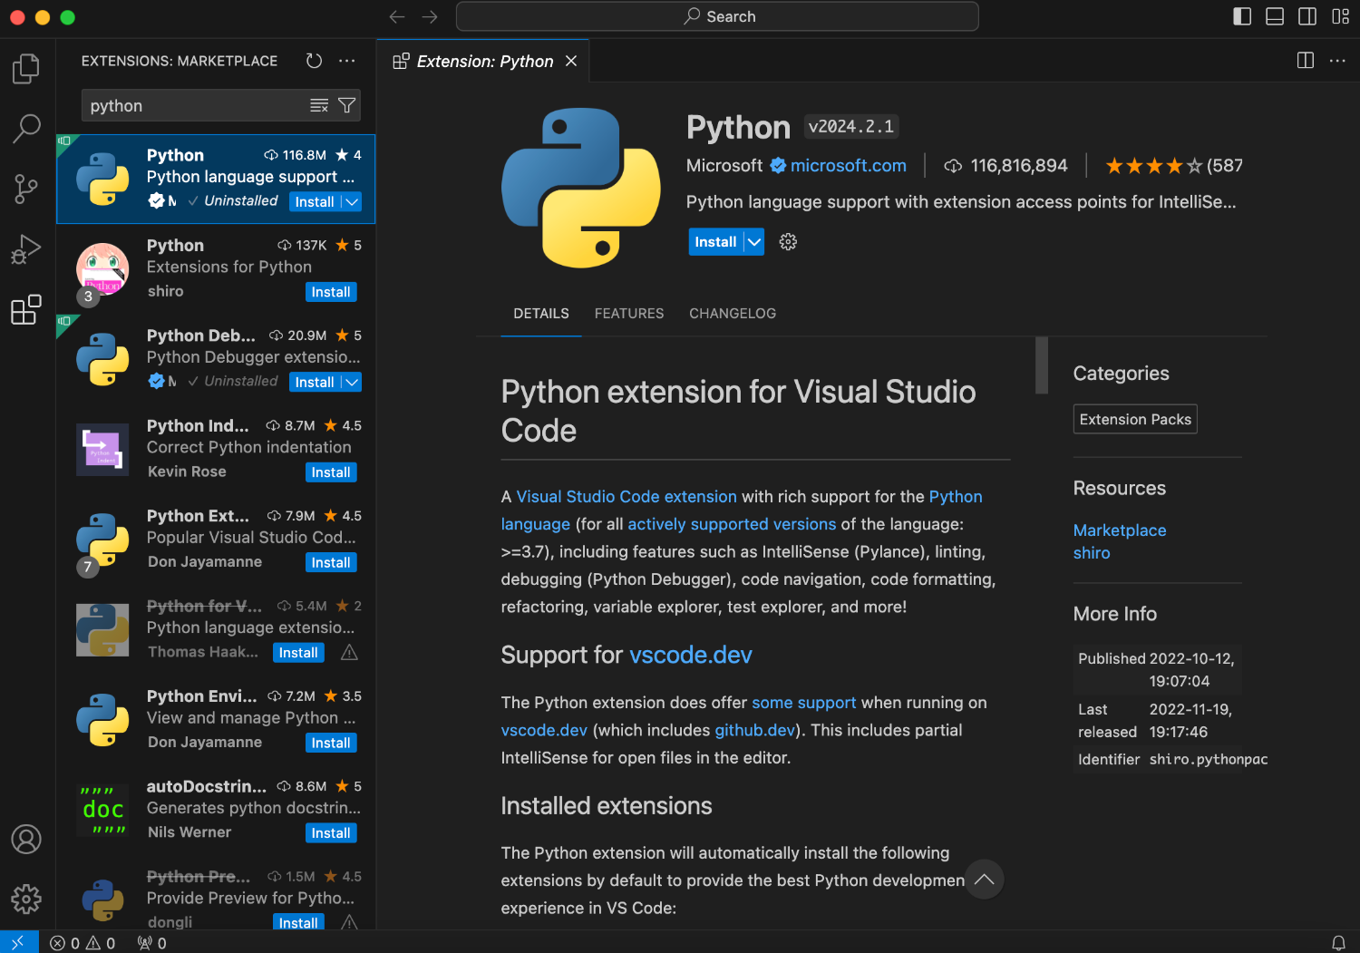Viewport: 1360px width, 953px height.
Task: Open the Run and Debug view
Action: click(26, 249)
